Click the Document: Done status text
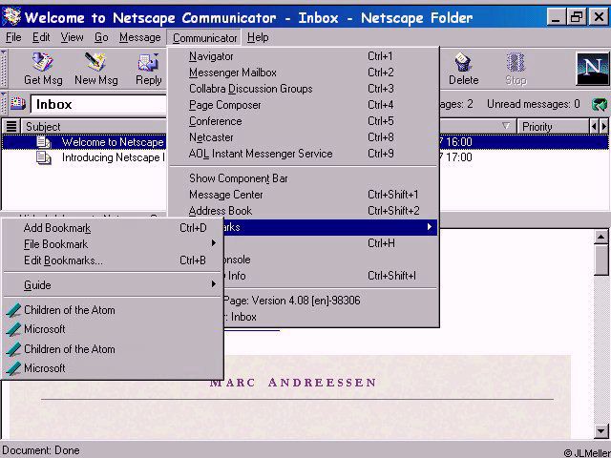This screenshot has width=611, height=458. pos(40,450)
